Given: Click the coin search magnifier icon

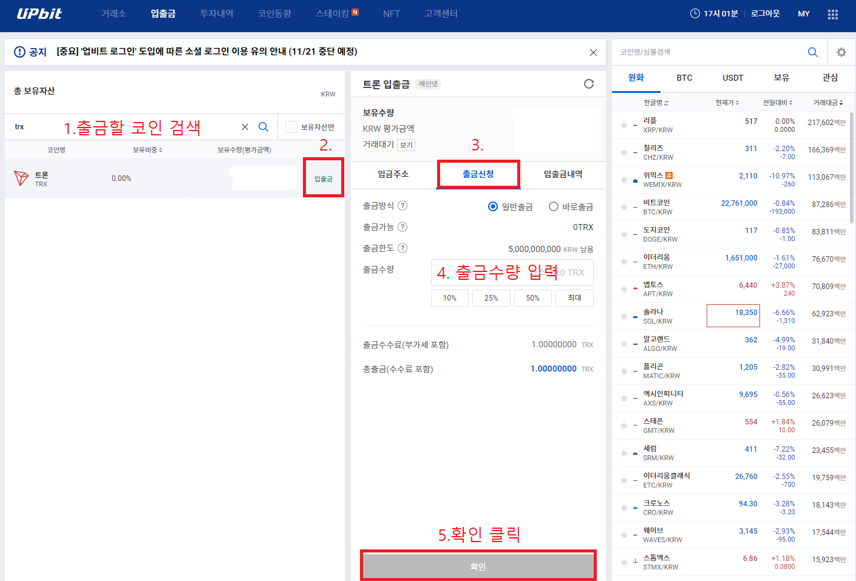Looking at the screenshot, I should (x=263, y=127).
